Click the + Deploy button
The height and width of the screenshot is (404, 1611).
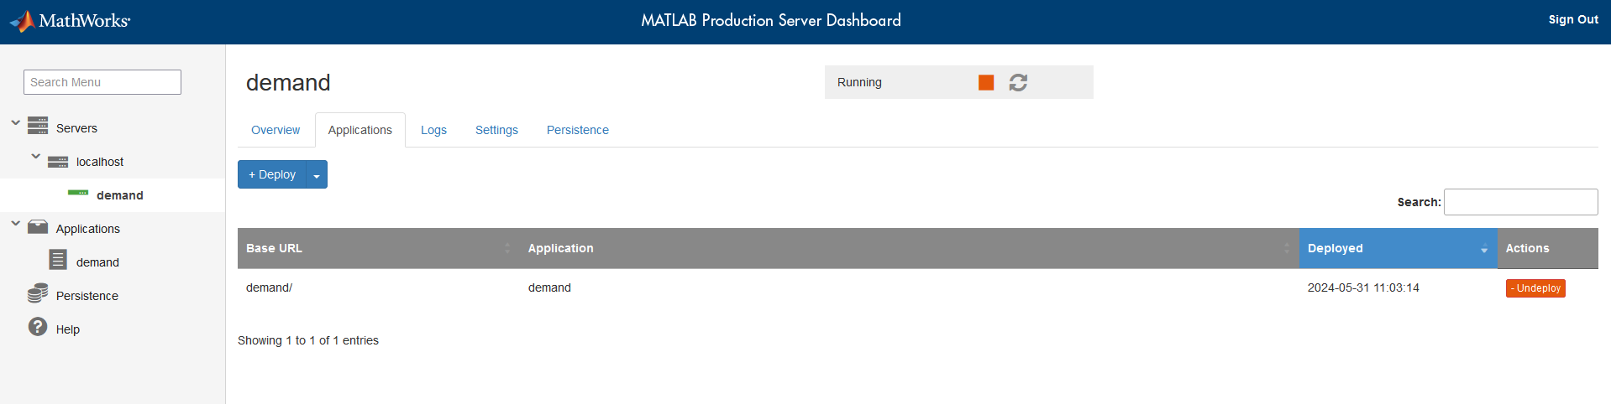[272, 174]
